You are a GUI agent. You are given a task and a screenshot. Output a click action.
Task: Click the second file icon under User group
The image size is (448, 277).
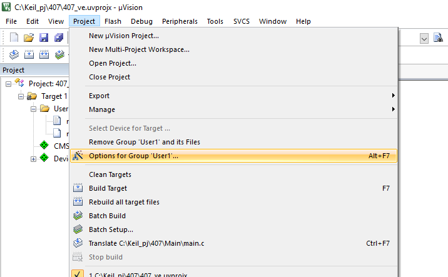[x=57, y=133]
